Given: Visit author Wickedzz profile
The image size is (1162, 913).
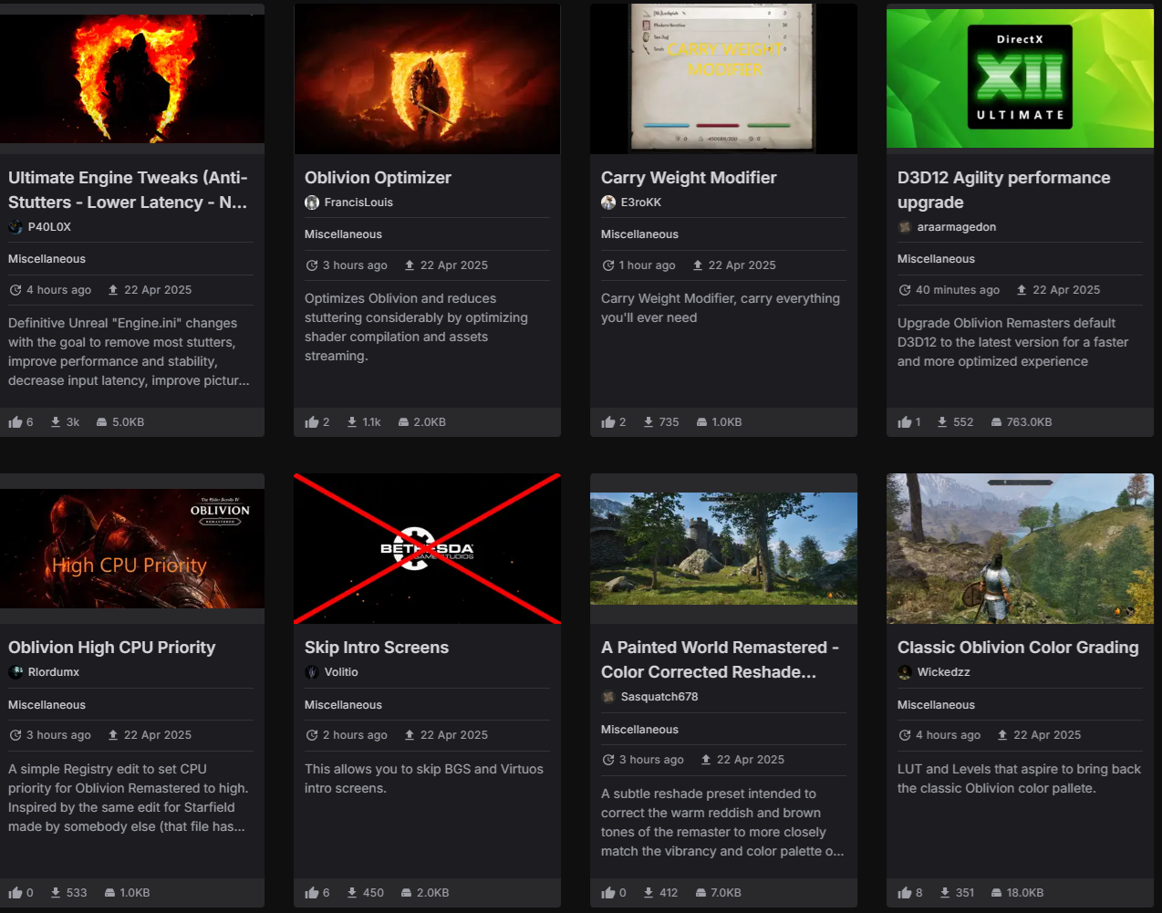Looking at the screenshot, I should [x=943, y=672].
